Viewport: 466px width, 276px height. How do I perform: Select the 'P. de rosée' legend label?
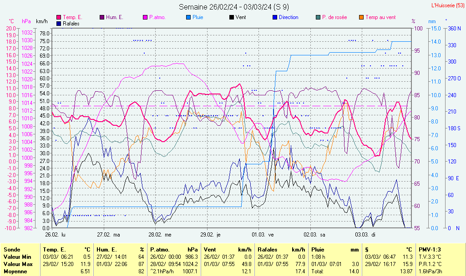334,17
